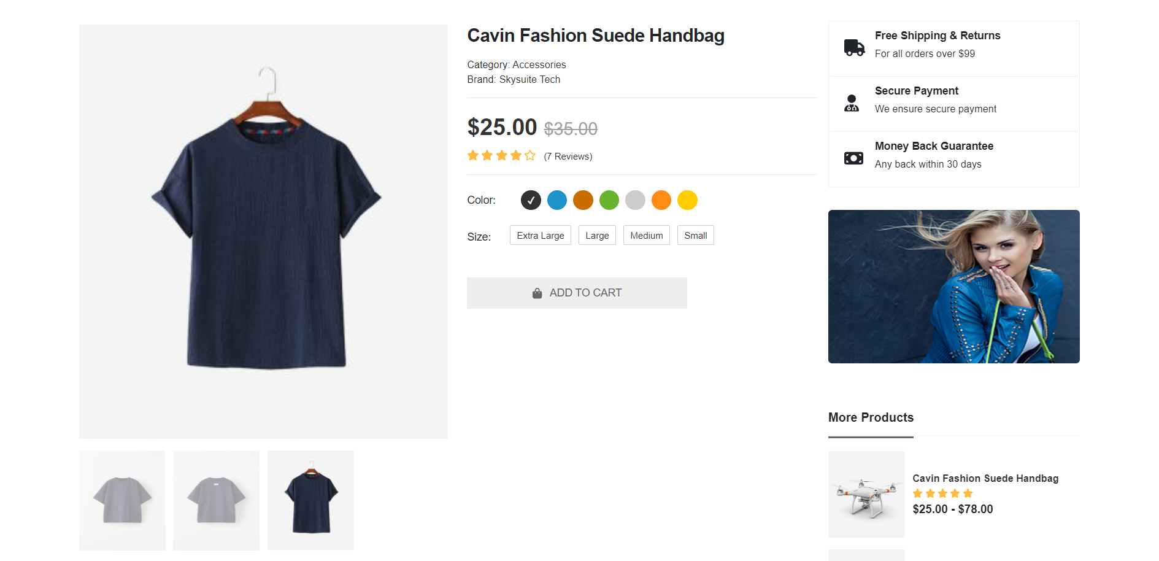Open the 7 Reviews link

(x=568, y=157)
